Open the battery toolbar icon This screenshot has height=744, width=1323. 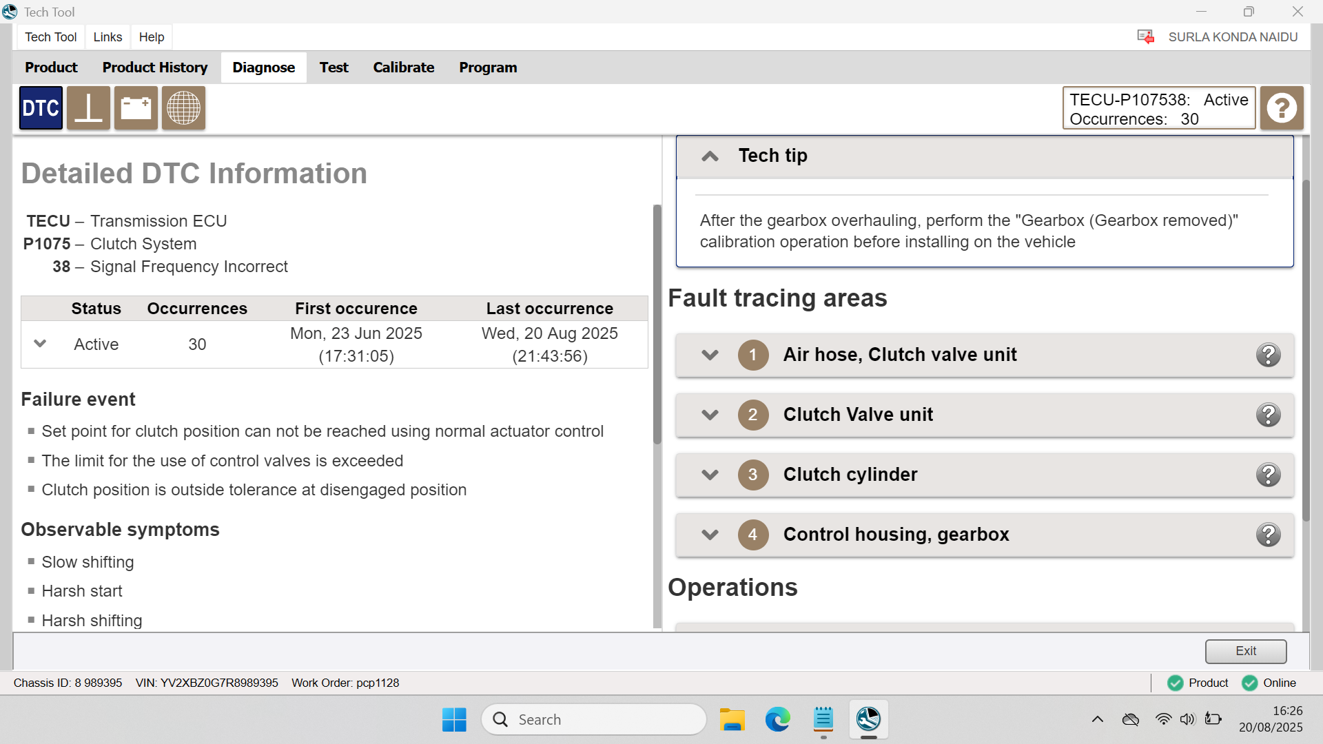[x=136, y=108]
